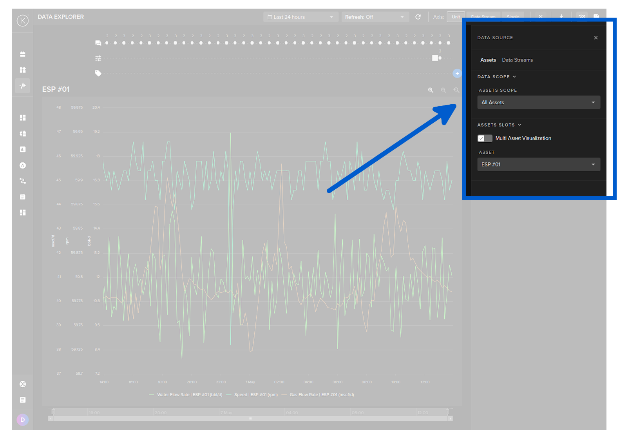The height and width of the screenshot is (439, 619).
Task: Switch to the Data Streams tab
Action: 517,60
